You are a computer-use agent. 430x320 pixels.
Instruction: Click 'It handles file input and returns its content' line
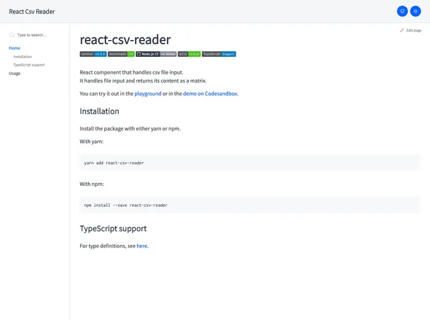tap(143, 81)
